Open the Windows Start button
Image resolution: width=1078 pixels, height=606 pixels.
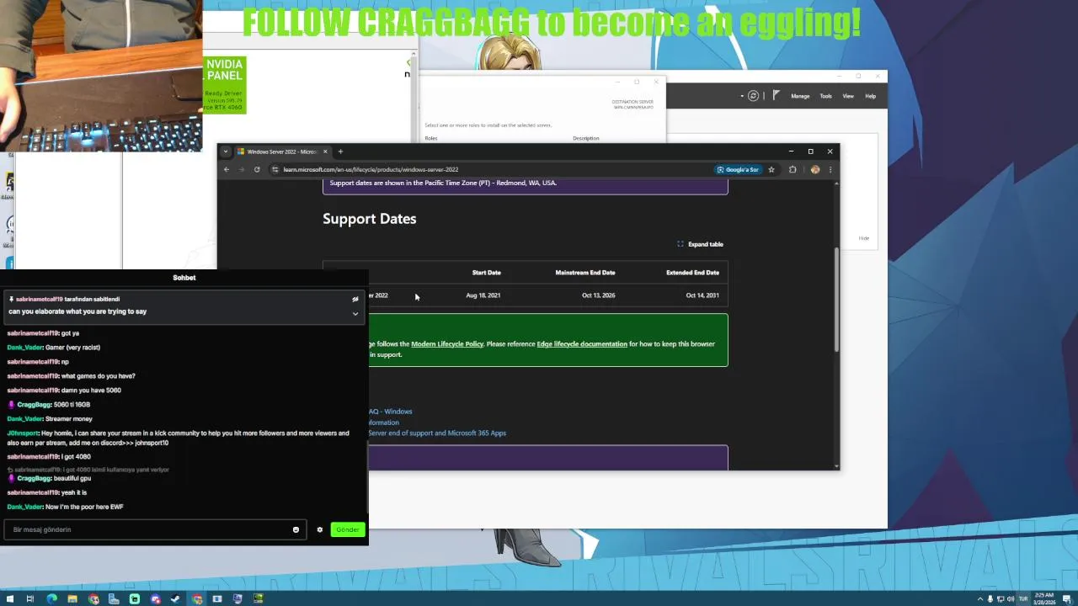[10, 599]
